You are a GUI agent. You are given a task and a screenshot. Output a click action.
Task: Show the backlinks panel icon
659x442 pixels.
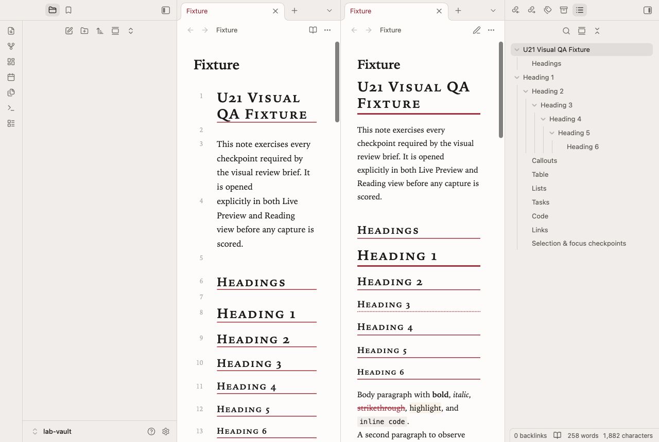516,10
